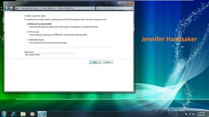Click the Create a power plan heading
This screenshot has height=117, width=209.
[x=35, y=16]
